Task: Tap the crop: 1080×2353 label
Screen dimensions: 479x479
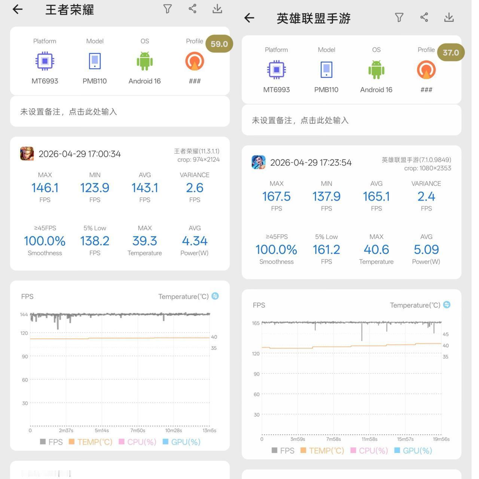Action: click(x=428, y=168)
